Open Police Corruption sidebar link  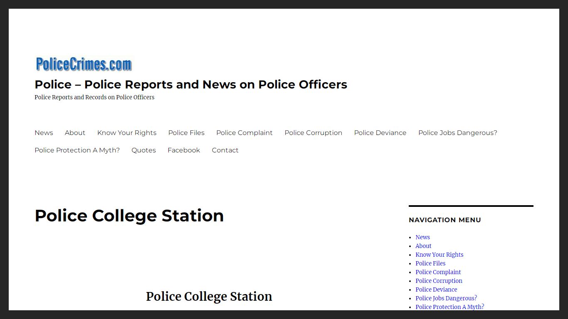coord(439,281)
